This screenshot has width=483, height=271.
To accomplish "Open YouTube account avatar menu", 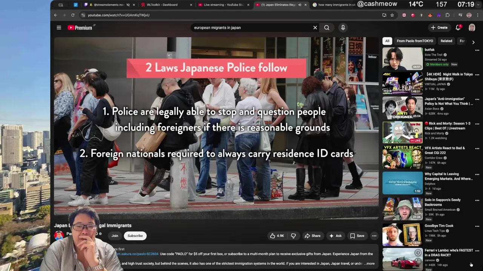I will (x=472, y=27).
